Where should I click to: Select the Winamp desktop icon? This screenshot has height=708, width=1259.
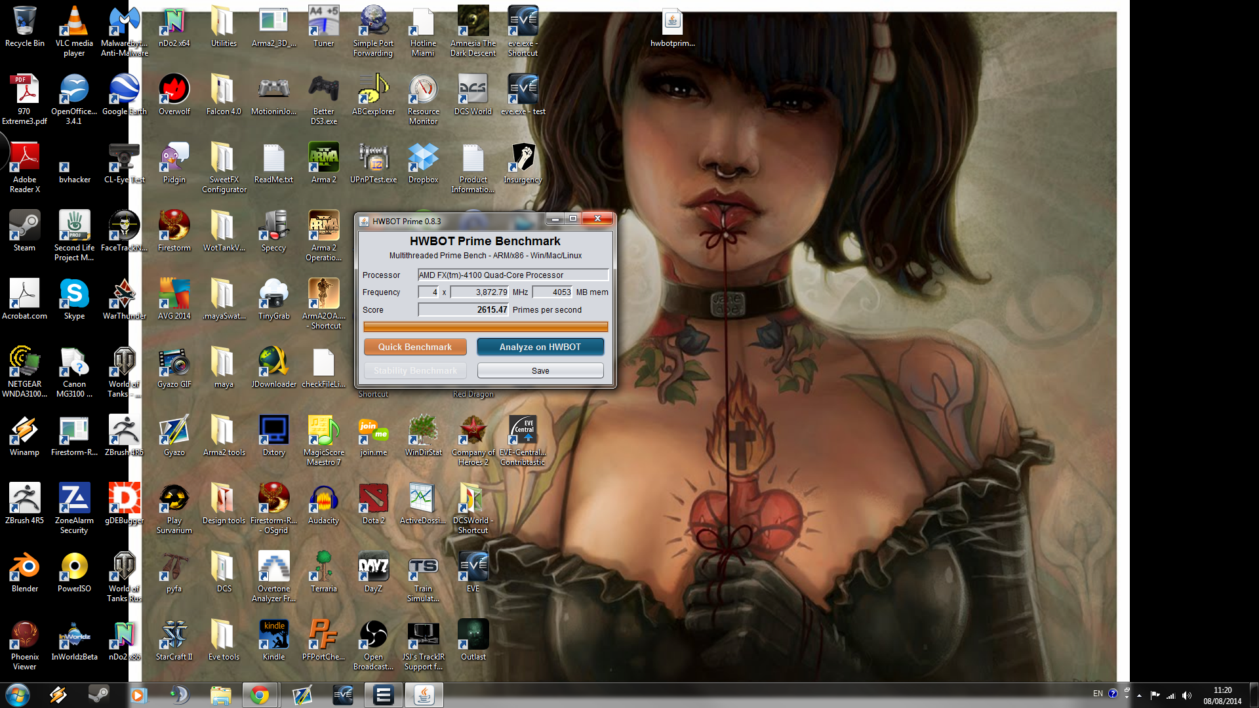[x=25, y=435]
